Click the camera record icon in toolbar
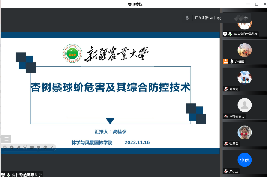Image resolution: width=267 pixels, height=177 pixels. tap(32, 147)
